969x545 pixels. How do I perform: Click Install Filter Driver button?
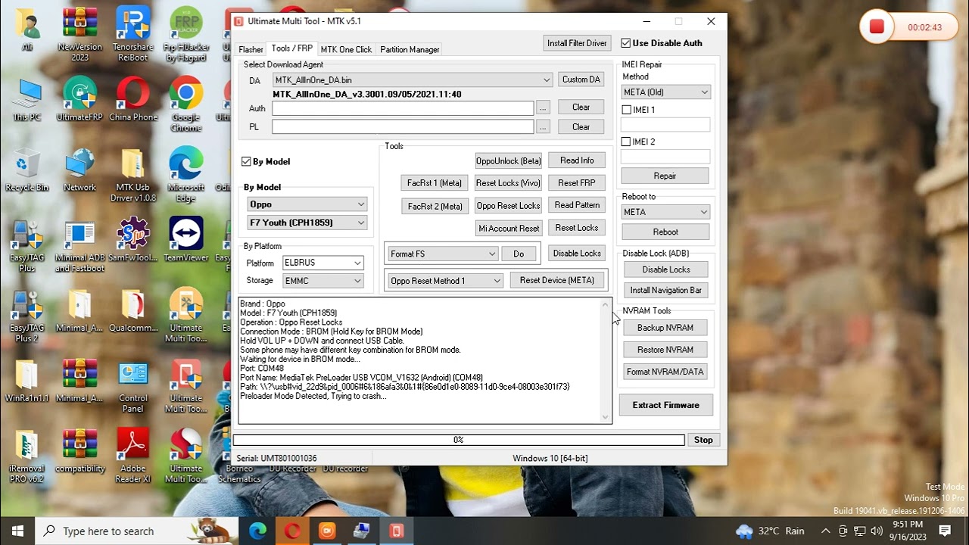pos(577,43)
